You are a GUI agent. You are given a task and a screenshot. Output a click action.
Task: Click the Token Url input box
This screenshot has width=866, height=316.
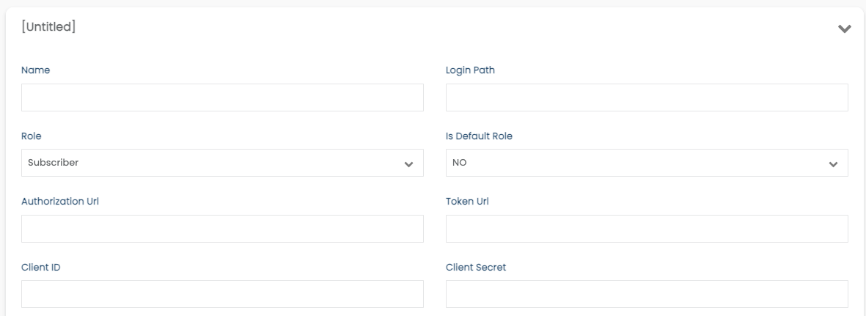pos(647,229)
